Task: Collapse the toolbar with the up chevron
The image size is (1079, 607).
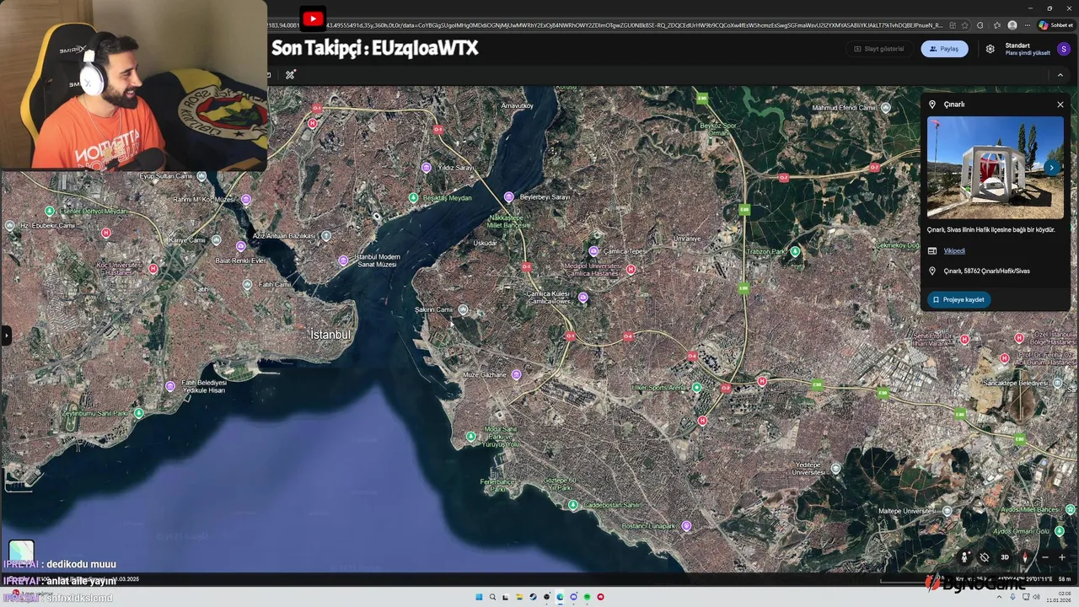Action: coord(1060,75)
